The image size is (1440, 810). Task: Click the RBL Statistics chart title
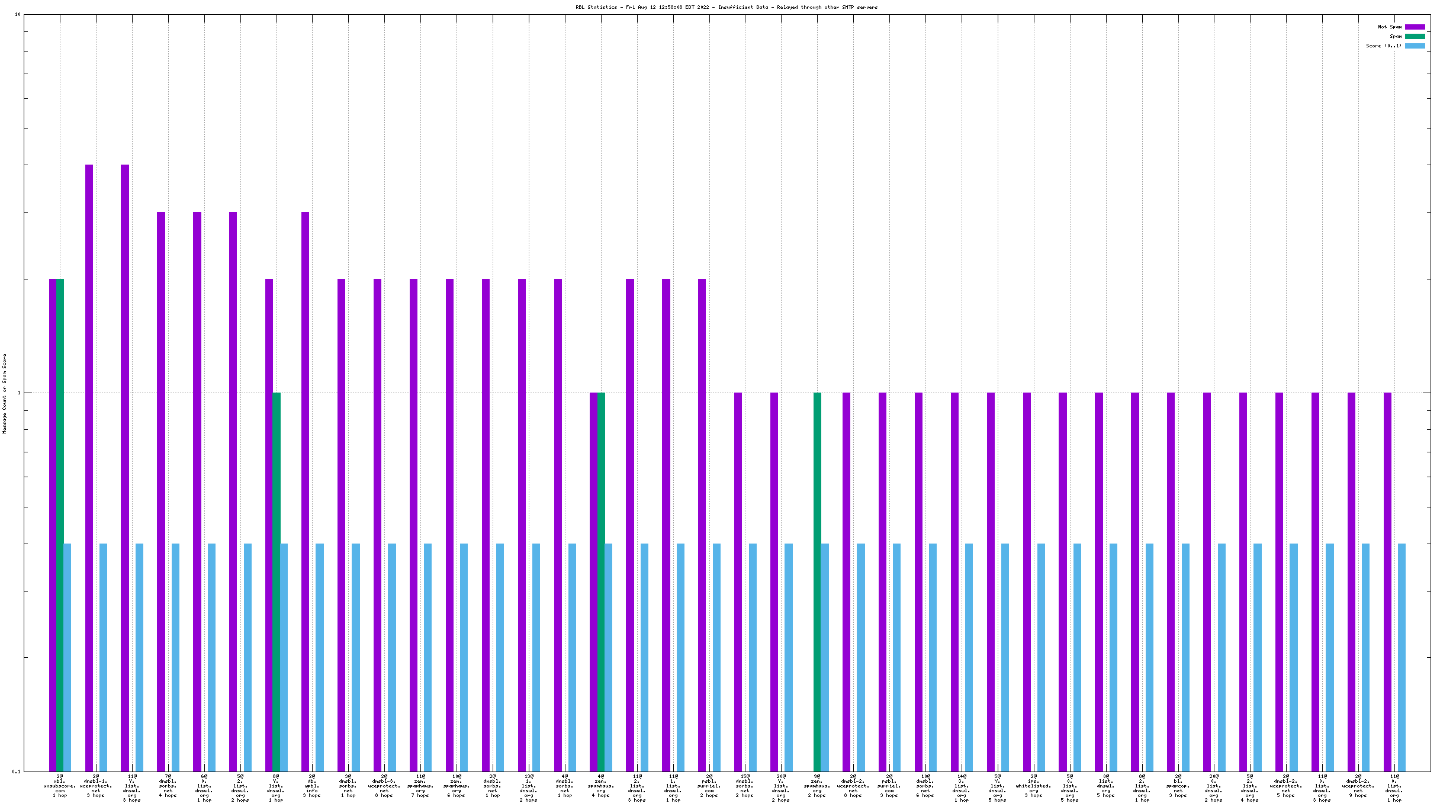(x=727, y=7)
